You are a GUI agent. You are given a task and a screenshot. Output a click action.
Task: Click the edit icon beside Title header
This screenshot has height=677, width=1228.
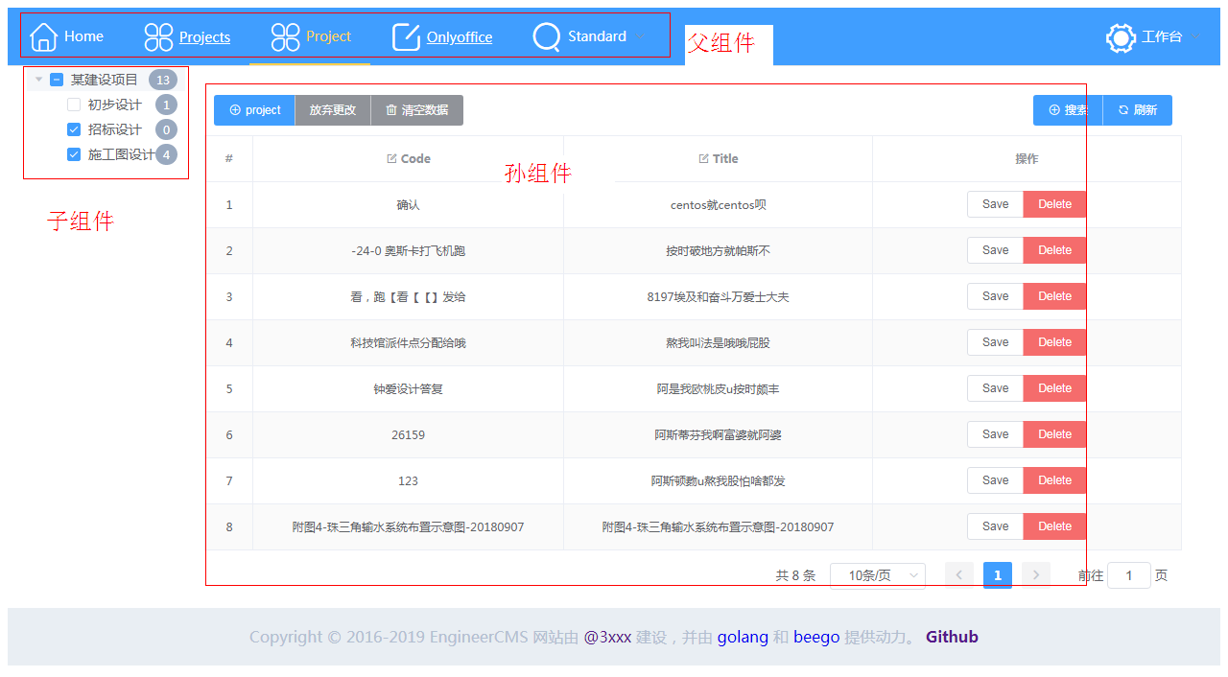(704, 158)
